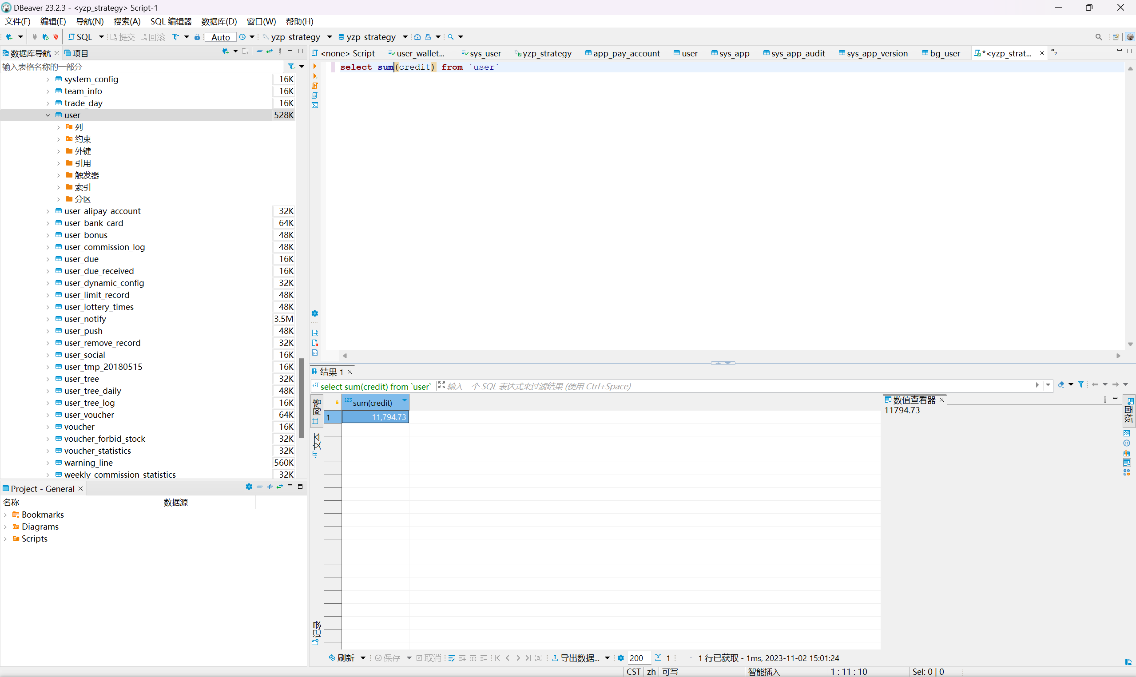The width and height of the screenshot is (1136, 677).
Task: Click the Auto commit mode box
Action: (x=221, y=37)
